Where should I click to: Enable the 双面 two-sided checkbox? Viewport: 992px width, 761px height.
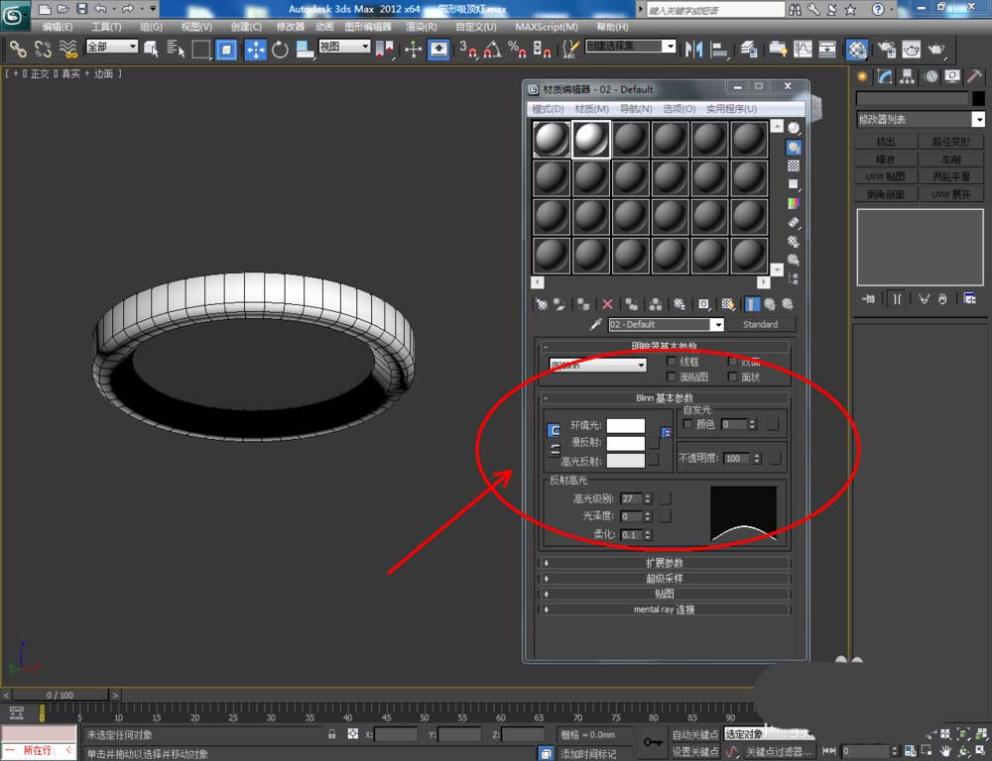pyautogui.click(x=733, y=362)
